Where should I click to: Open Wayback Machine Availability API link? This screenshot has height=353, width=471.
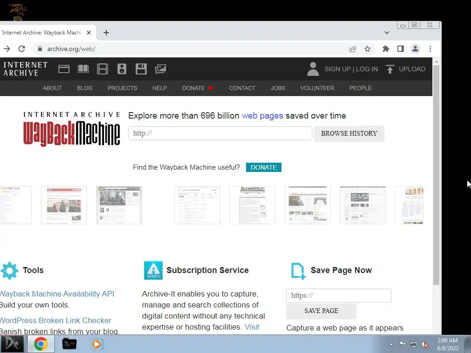57,294
